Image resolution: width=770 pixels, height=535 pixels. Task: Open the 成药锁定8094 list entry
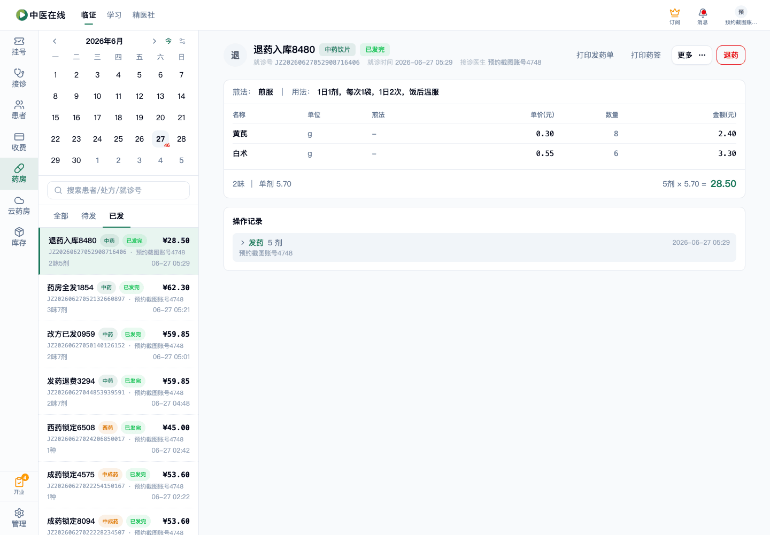119,522
